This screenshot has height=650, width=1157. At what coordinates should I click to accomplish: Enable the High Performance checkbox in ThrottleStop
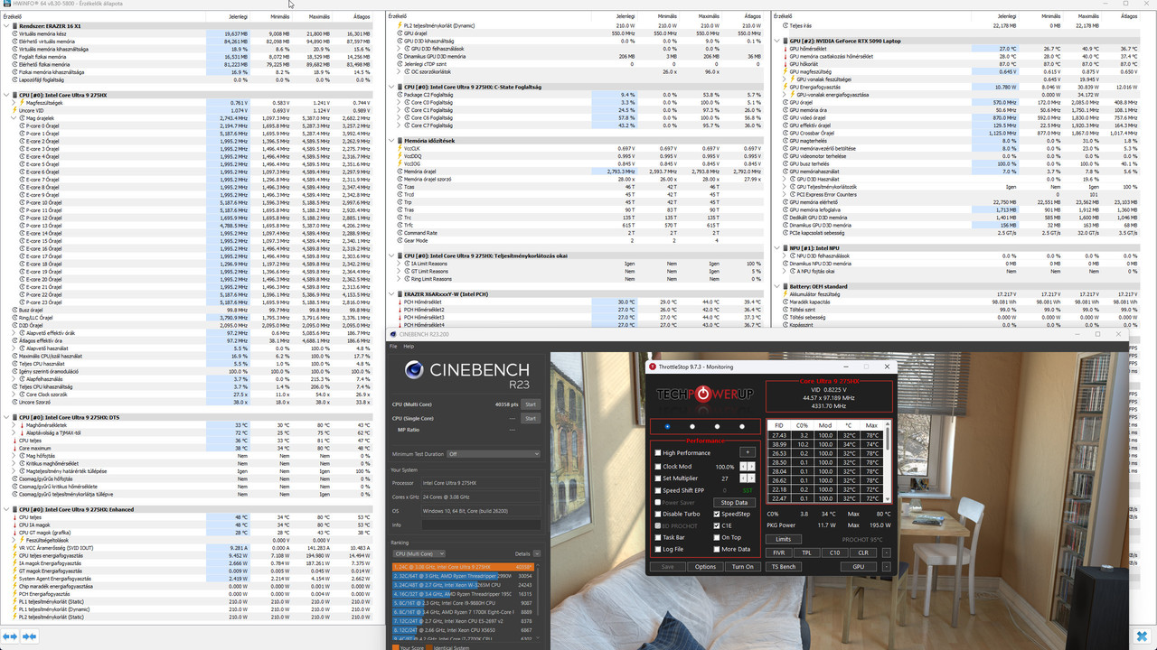point(657,453)
